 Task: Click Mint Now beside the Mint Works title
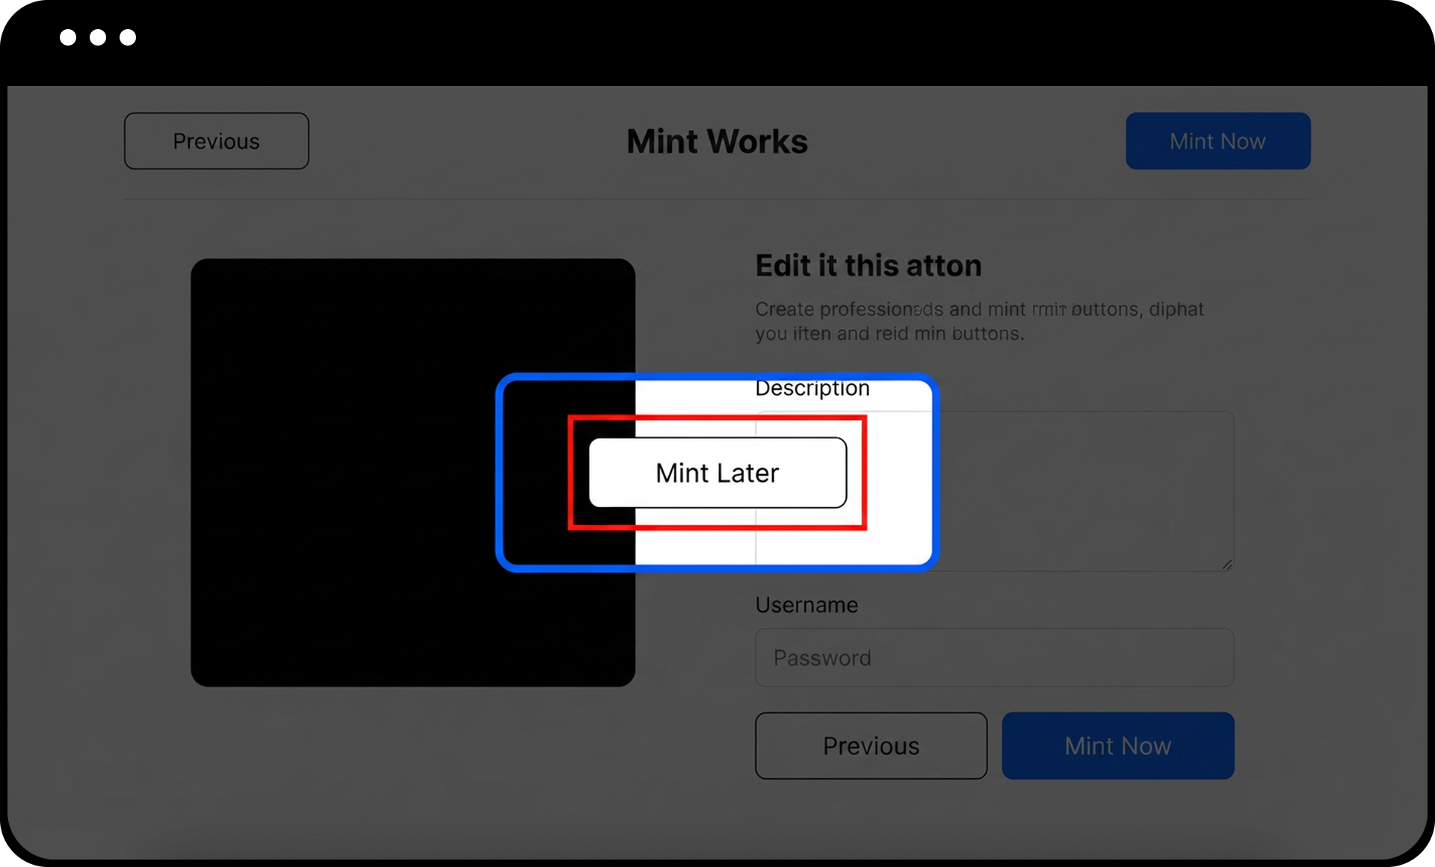[x=1218, y=141]
